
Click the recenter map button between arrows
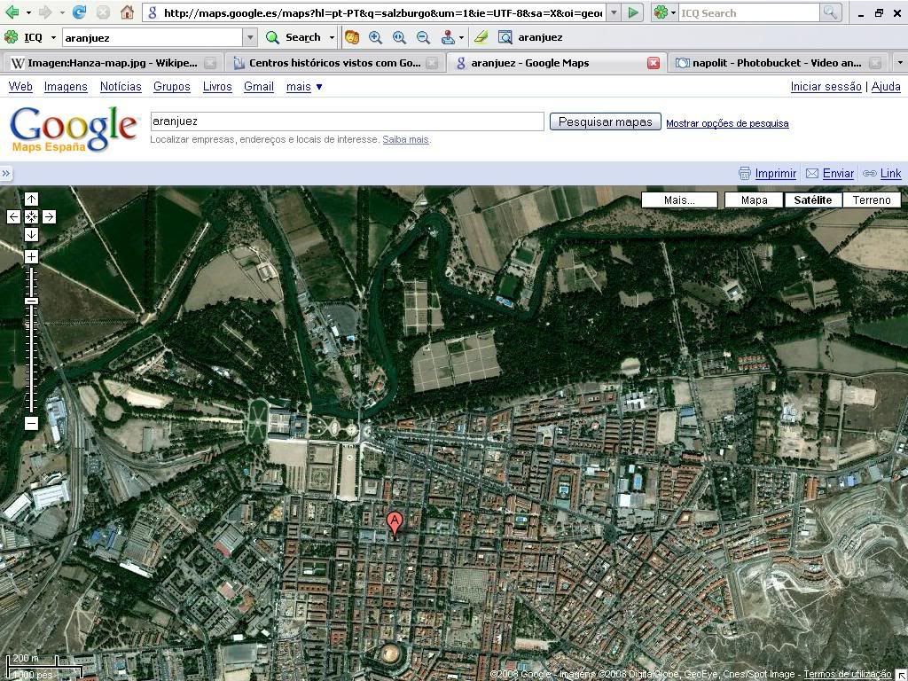(31, 216)
